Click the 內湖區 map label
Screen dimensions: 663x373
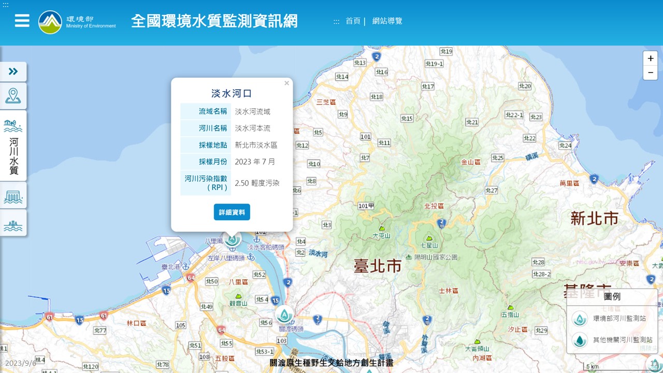click(x=483, y=358)
